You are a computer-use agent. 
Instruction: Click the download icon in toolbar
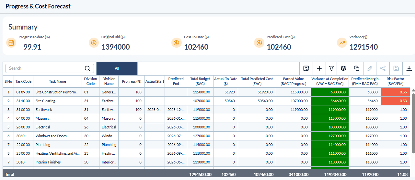point(409,68)
